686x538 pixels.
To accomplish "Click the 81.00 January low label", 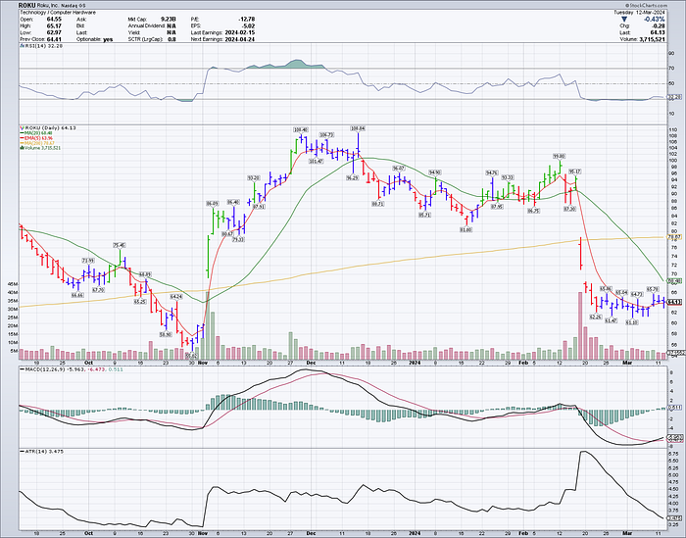I will coord(466,229).
